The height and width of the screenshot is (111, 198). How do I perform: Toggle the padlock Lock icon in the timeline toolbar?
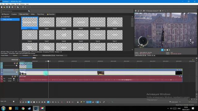point(78,102)
